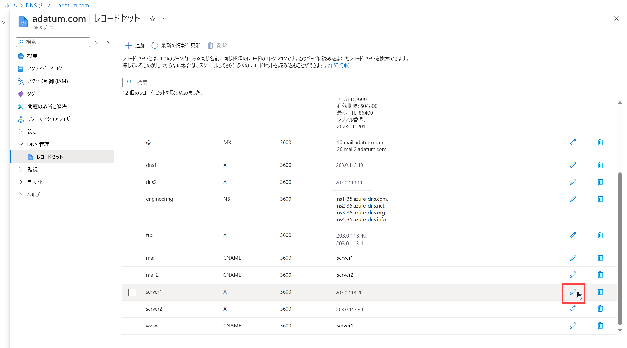The width and height of the screenshot is (627, 348).
Task: Focus the sidebar 検索 box
Action: [53, 42]
